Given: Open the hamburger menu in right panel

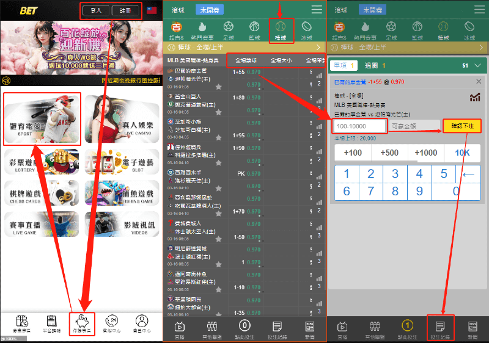Looking at the screenshot, I should pos(479,10).
